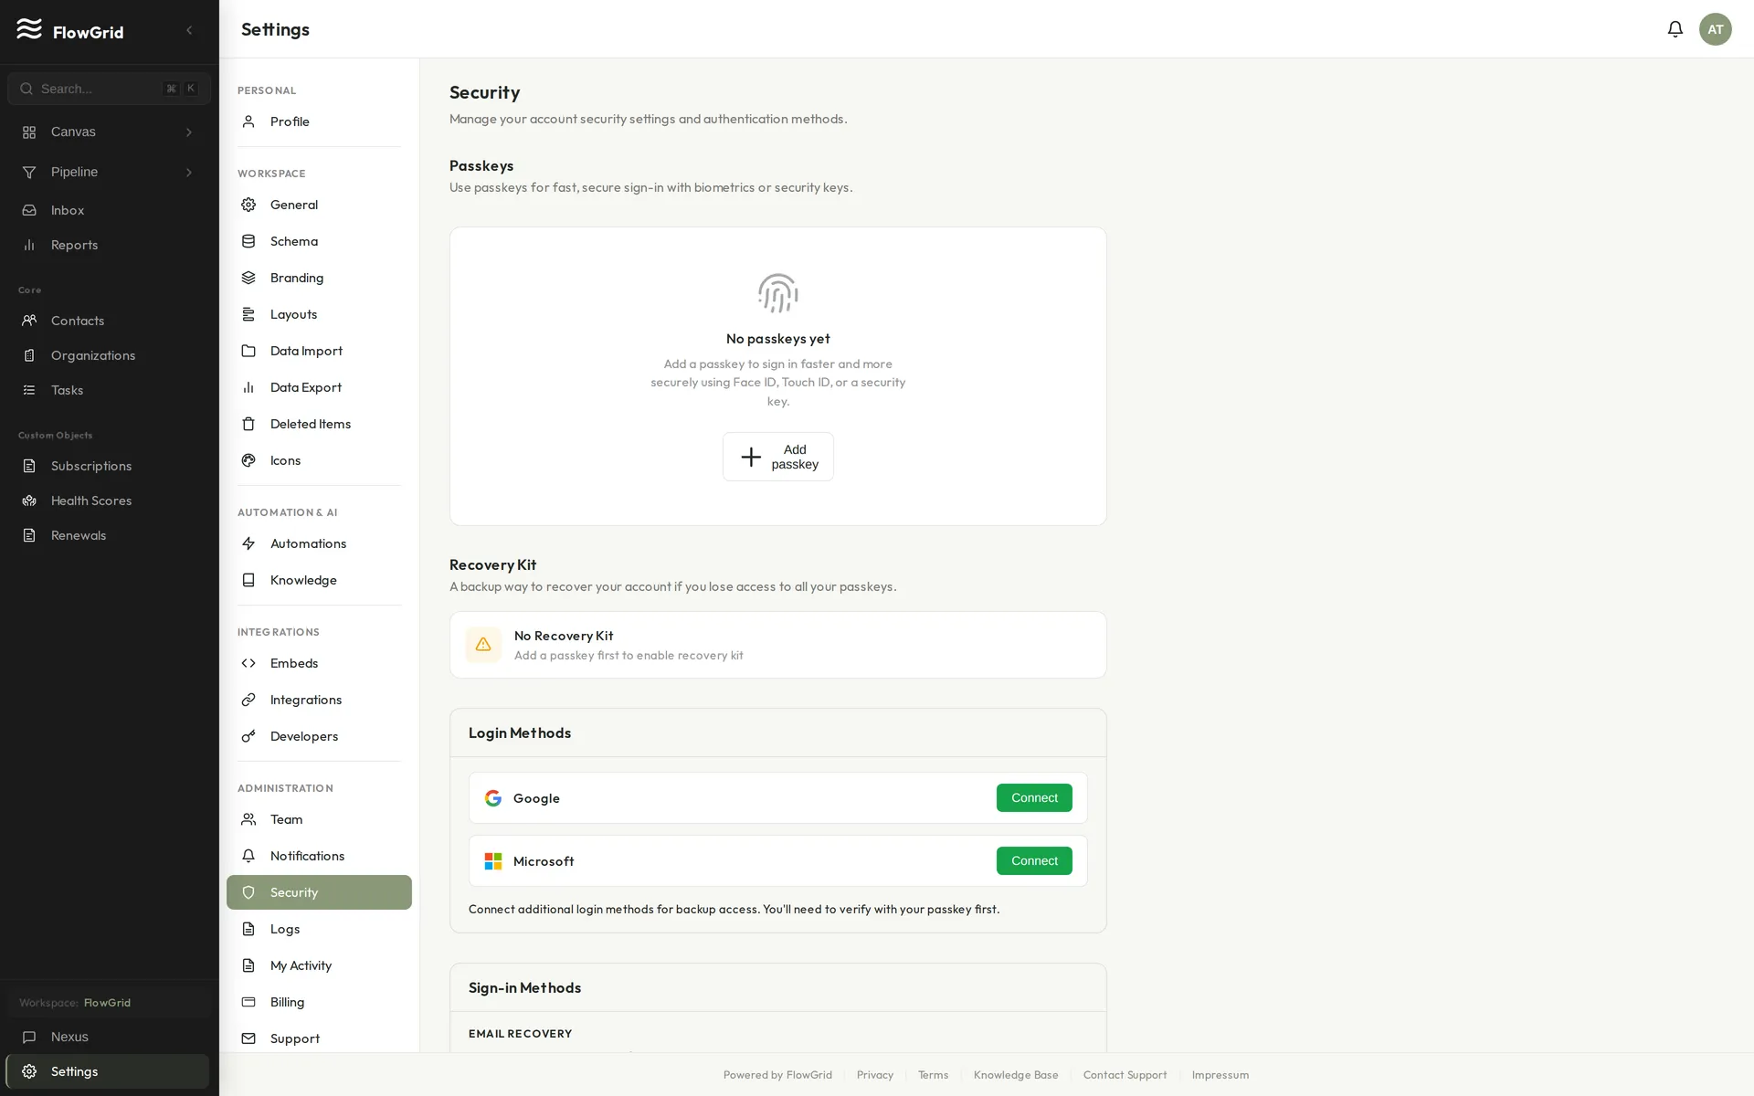Connect the Microsoft login method
This screenshot has width=1754, height=1096.
(x=1034, y=861)
